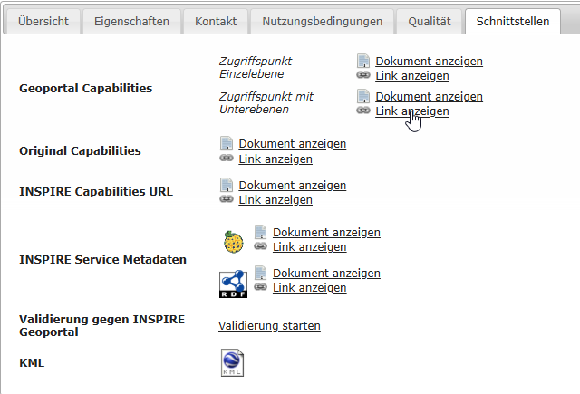Click the INSPIRE pineapple logo icon
This screenshot has height=394, width=580.
(x=234, y=242)
